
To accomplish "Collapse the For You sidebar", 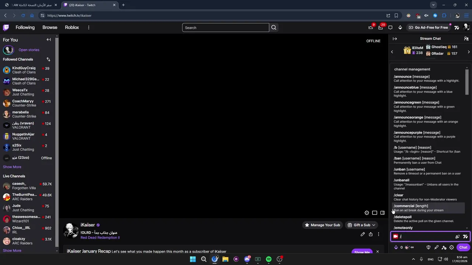I will tap(49, 40).
